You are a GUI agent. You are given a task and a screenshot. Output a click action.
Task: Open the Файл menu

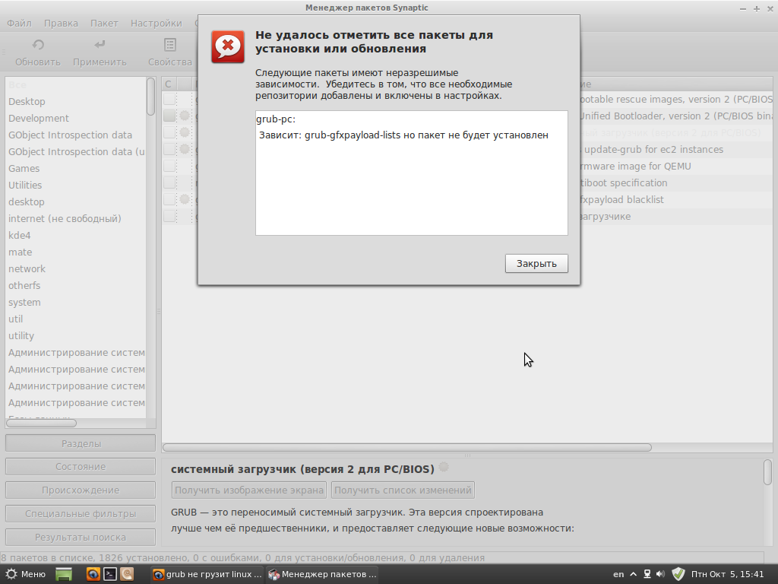pyautogui.click(x=19, y=24)
